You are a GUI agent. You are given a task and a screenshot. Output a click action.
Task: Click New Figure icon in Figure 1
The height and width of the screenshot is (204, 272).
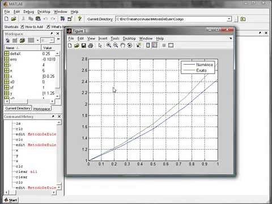pyautogui.click(x=70, y=45)
